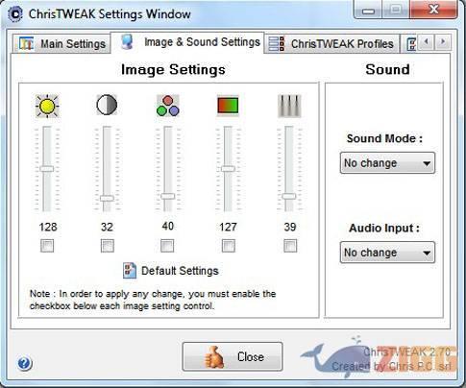Click the red-green hue icon
The height and width of the screenshot is (388, 466).
coord(228,106)
